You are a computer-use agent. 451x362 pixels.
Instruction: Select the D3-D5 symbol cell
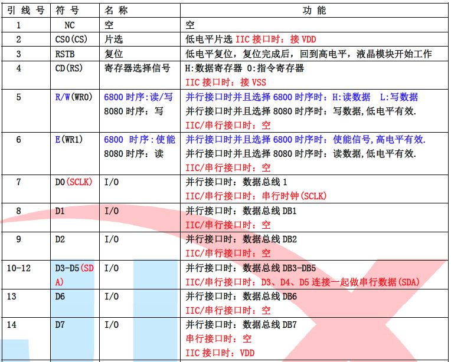coord(74,275)
